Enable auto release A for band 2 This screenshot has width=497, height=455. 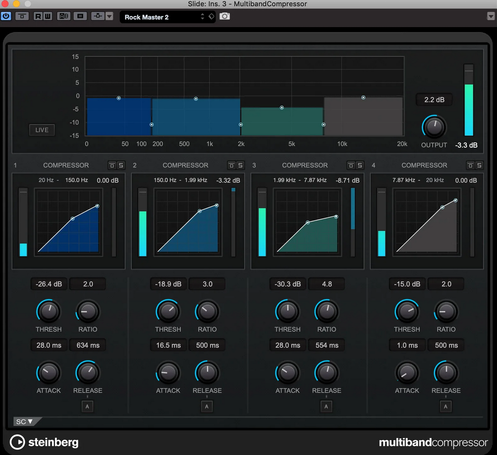207,407
